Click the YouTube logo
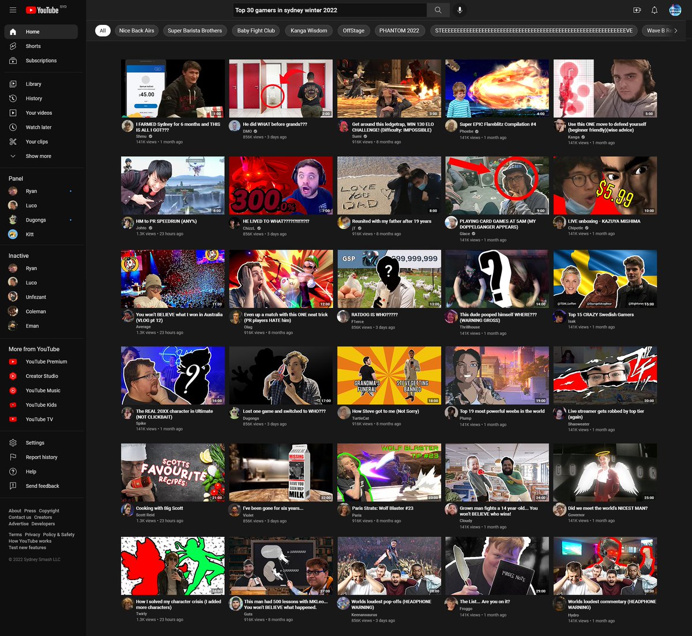 42,10
